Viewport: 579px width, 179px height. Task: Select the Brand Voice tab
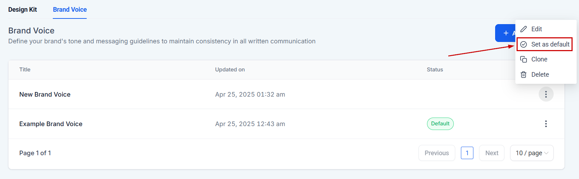[70, 10]
